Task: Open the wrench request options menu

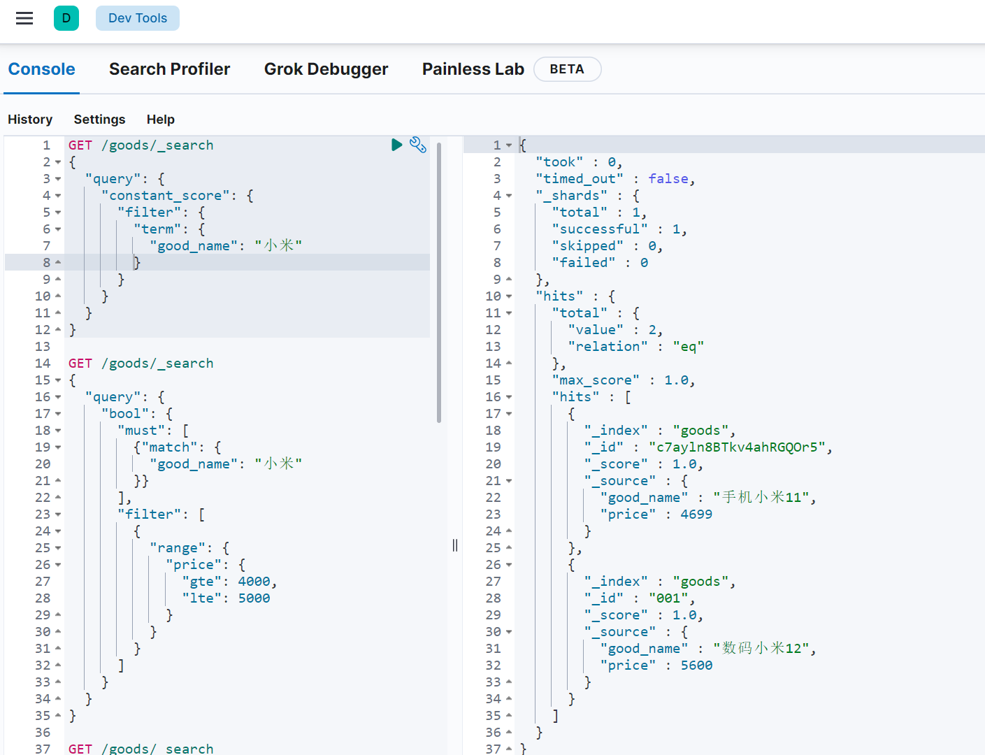Action: pyautogui.click(x=418, y=145)
